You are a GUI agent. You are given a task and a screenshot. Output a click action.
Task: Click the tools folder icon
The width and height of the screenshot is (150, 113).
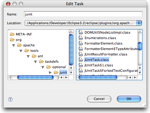27,51
